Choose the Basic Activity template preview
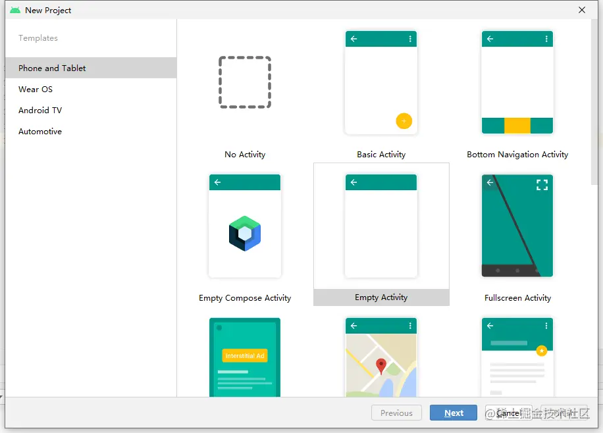The width and height of the screenshot is (603, 433). click(381, 82)
